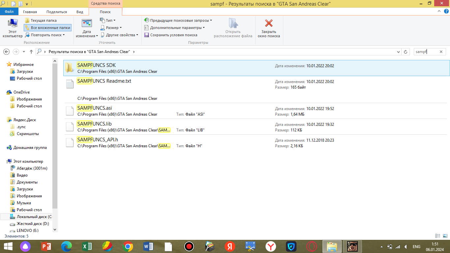450x253 pixels.
Task: Open the Тип filter dropdown
Action: (108, 20)
